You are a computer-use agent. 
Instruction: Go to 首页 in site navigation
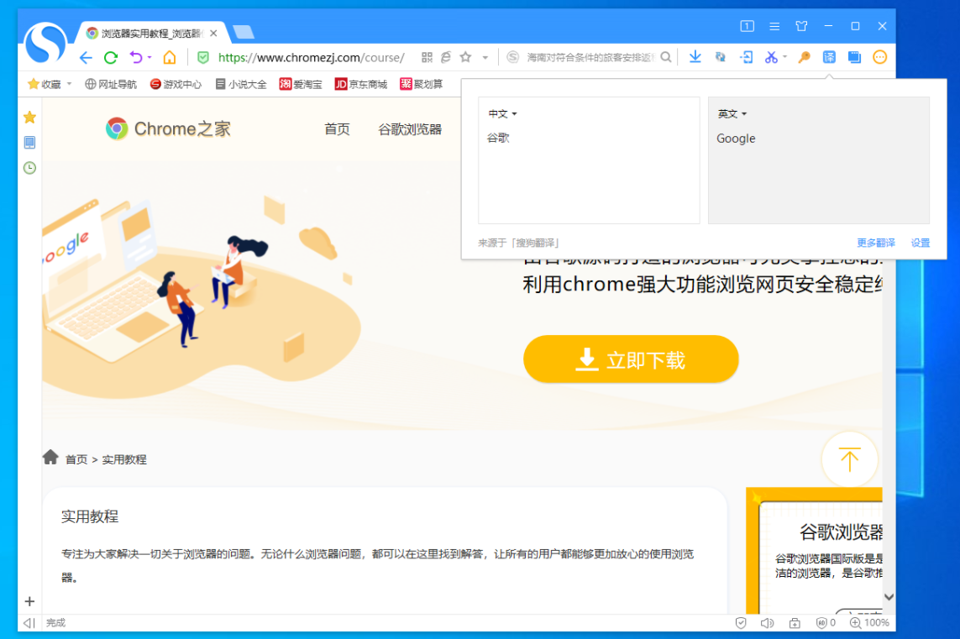pyautogui.click(x=337, y=129)
